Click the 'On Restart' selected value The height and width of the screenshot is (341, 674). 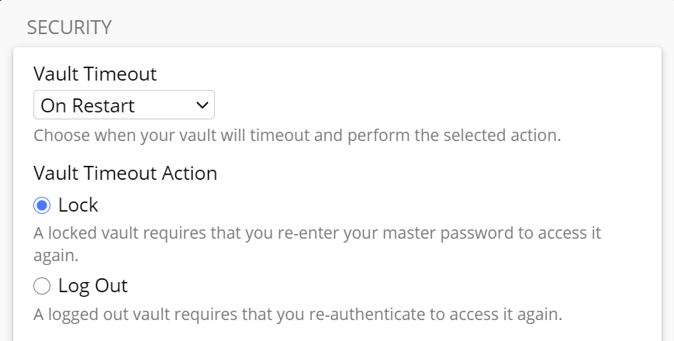click(x=88, y=105)
